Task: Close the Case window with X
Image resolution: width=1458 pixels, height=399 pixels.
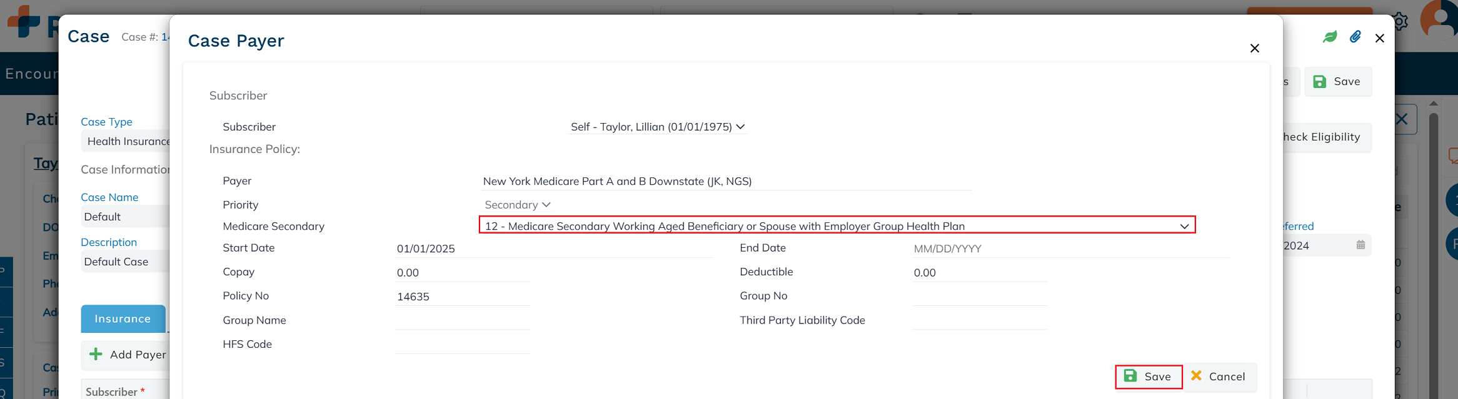Action: (x=1380, y=39)
